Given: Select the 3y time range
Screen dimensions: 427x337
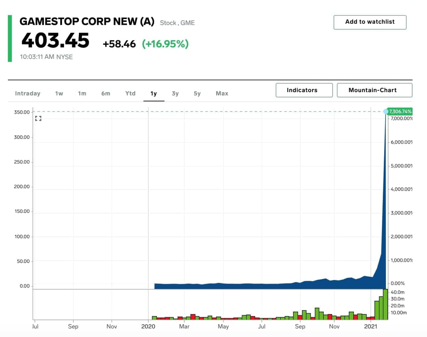Looking at the screenshot, I should 175,93.
